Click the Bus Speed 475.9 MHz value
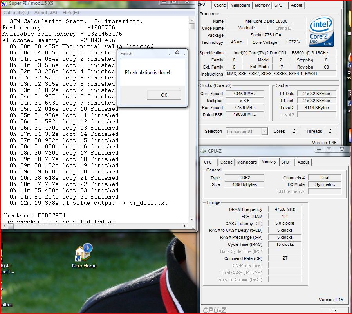 point(244,108)
